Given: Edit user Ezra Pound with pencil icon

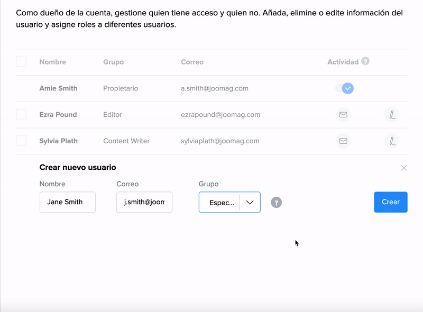Looking at the screenshot, I should (391, 115).
